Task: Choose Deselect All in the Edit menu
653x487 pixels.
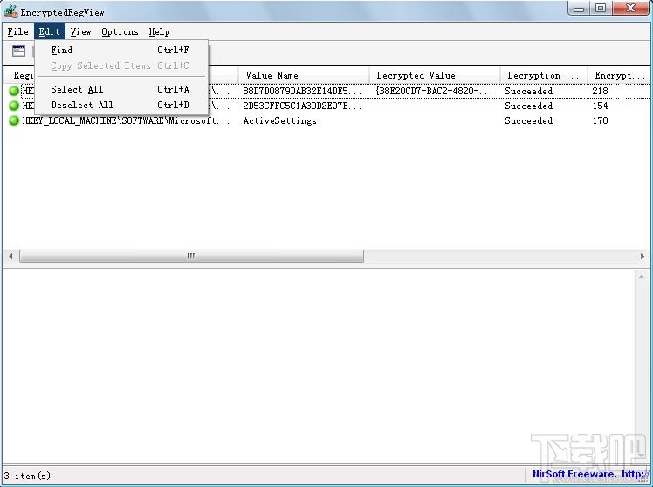Action: click(120, 105)
